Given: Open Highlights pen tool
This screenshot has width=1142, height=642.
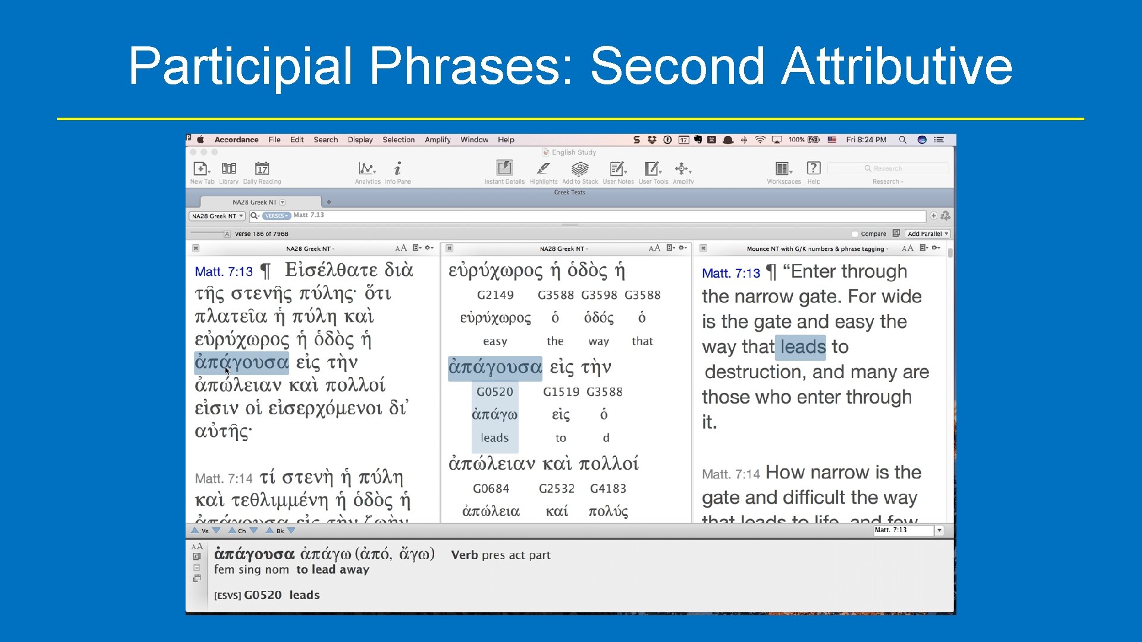Looking at the screenshot, I should [x=543, y=169].
